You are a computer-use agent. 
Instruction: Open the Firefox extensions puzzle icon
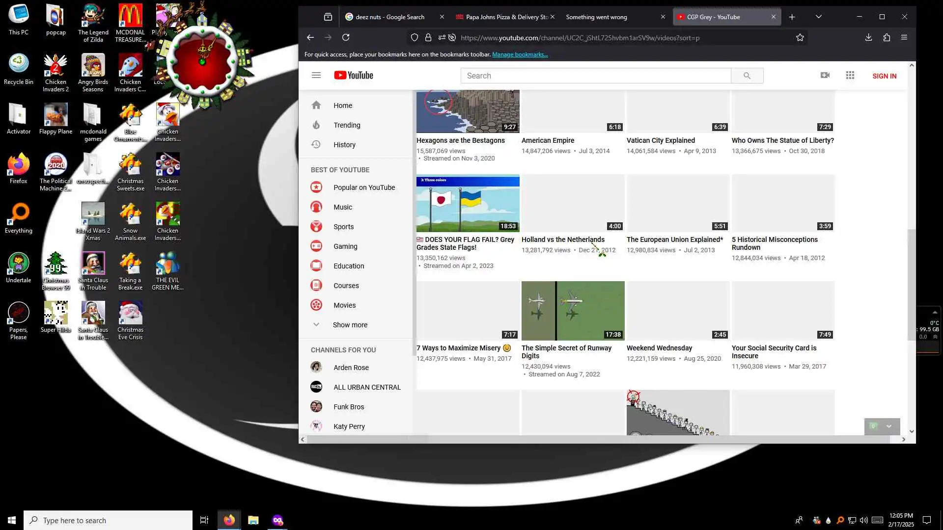pyautogui.click(x=887, y=37)
